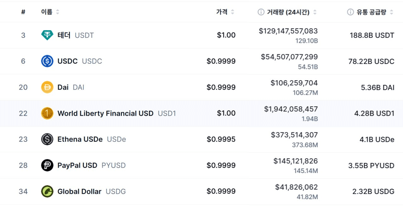403x207 pixels.
Task: Sort by 거래량 (24시간) sort arrows
Action: click(x=315, y=12)
